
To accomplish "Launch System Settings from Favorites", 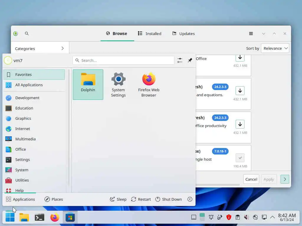I will tap(118, 84).
